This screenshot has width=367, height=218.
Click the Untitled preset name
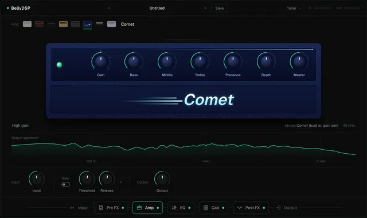click(x=157, y=8)
